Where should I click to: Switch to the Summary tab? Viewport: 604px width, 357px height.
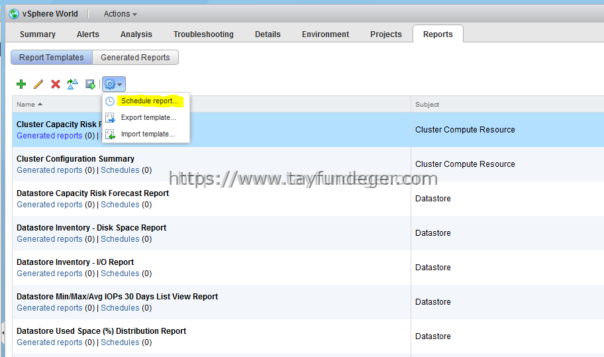[x=38, y=34]
